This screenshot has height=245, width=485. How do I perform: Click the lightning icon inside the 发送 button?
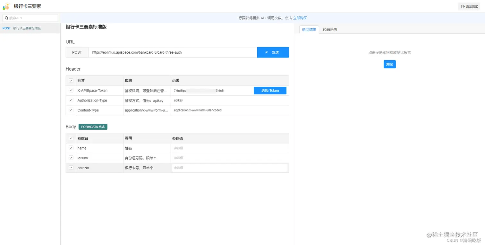(267, 52)
